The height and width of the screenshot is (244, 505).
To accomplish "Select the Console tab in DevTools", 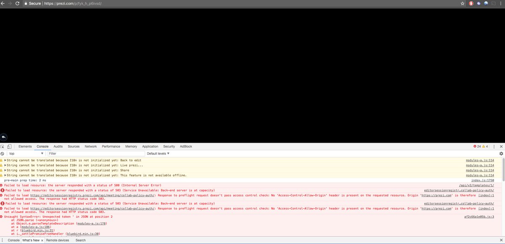I will click(x=43, y=146).
